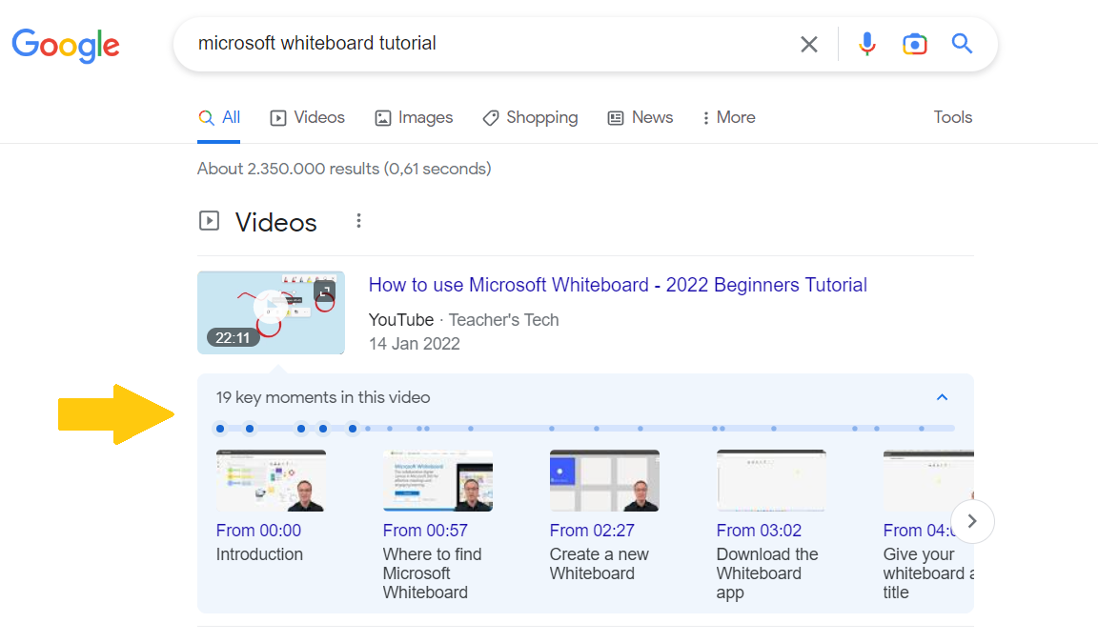
Task: Jump to the fifth large timeline dot
Action: click(353, 429)
